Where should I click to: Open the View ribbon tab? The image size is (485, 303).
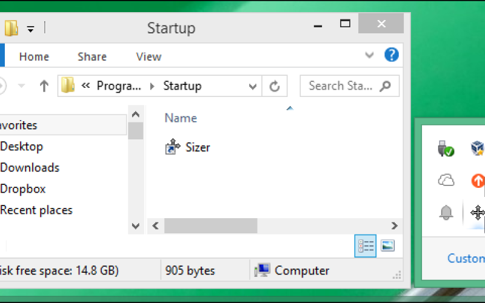(x=149, y=56)
